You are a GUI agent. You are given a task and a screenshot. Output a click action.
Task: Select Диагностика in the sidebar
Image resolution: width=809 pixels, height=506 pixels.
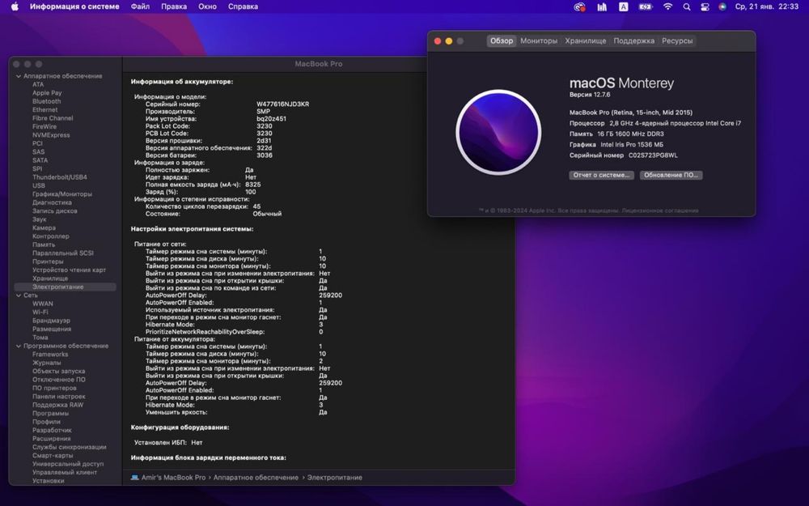coord(52,202)
